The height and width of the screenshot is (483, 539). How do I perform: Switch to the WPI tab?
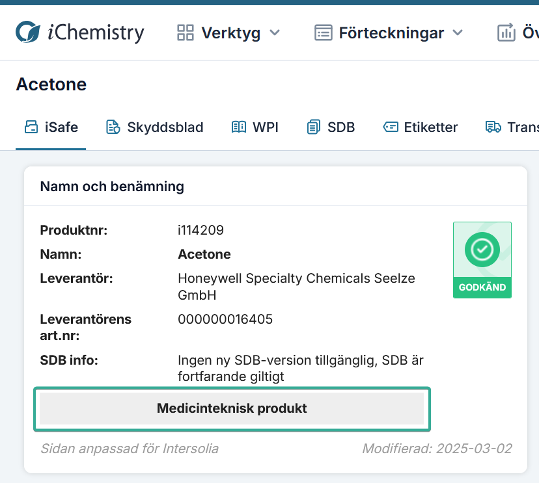(x=255, y=127)
